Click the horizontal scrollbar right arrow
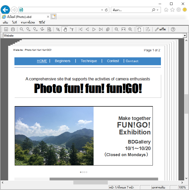Viewport: 189px width, 190px height. coord(182,182)
